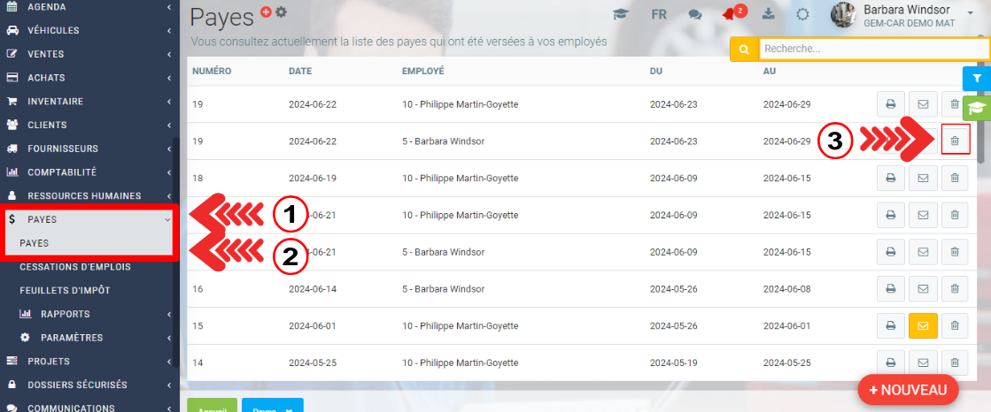Click the yellow email icon on pay 15
The height and width of the screenshot is (412, 991).
922,325
